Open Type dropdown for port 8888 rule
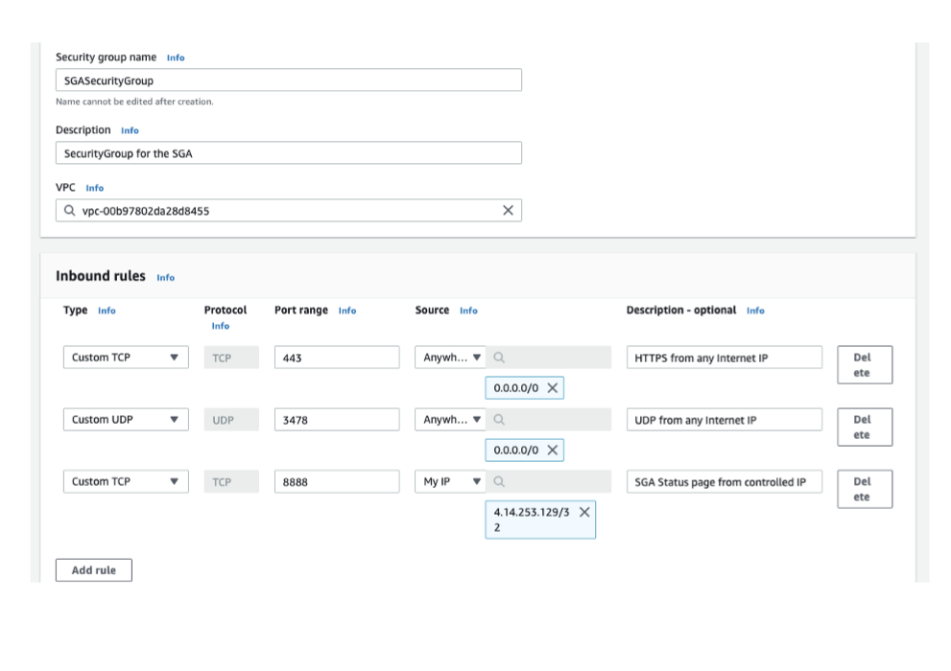 (x=127, y=482)
